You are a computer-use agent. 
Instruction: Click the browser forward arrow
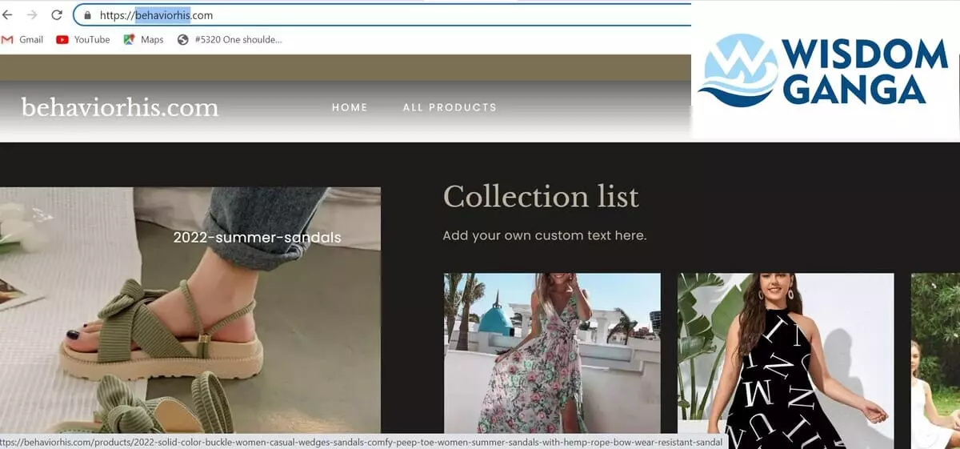click(x=32, y=15)
